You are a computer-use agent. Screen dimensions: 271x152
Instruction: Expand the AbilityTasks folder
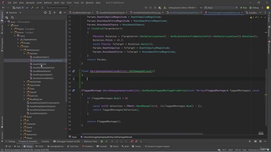point(24,81)
